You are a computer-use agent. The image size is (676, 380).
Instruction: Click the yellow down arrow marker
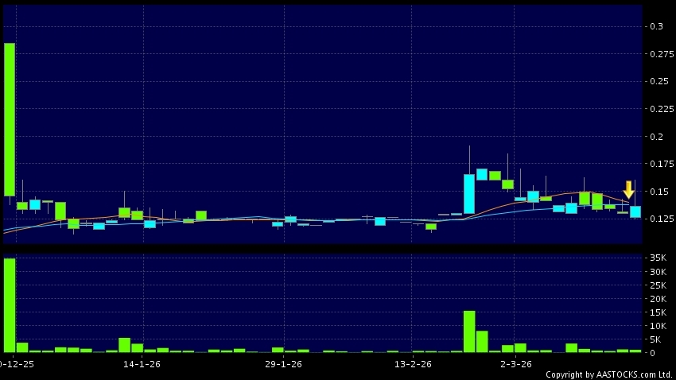point(628,190)
